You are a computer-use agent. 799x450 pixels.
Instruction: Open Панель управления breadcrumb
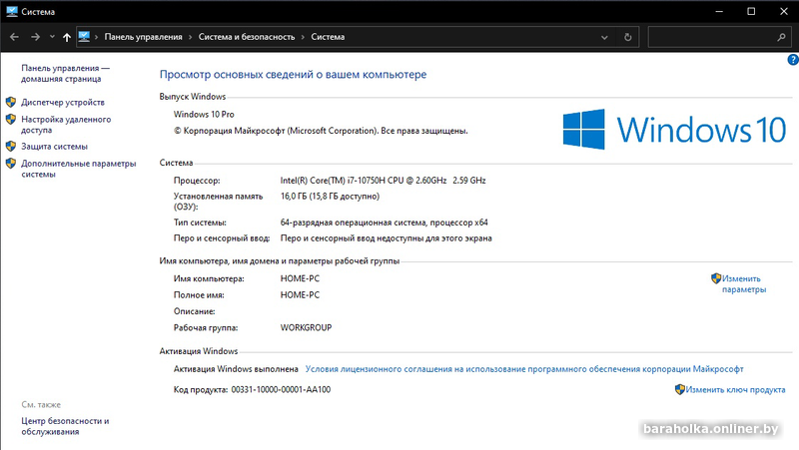click(x=143, y=37)
